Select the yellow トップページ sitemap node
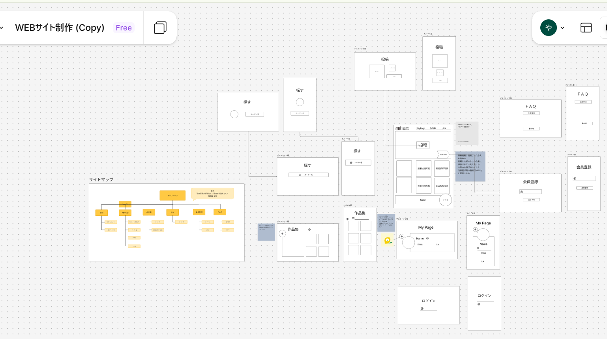Screen dimensions: 607x339 pos(172,195)
